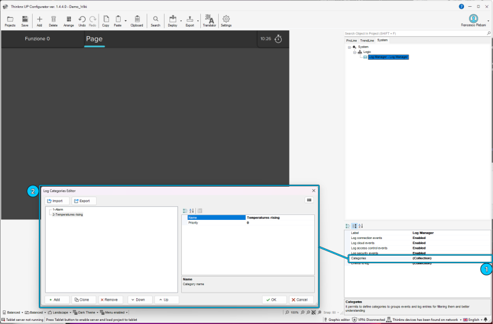The height and width of the screenshot is (324, 493).
Task: Click the Redo toolbar icon
Action: 92,21
